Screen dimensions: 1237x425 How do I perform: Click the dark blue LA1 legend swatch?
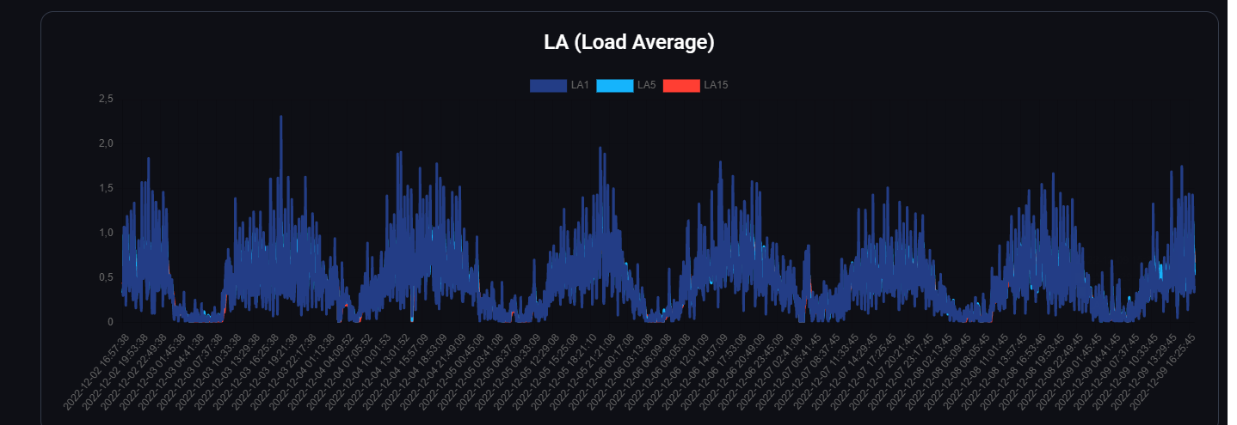(547, 85)
